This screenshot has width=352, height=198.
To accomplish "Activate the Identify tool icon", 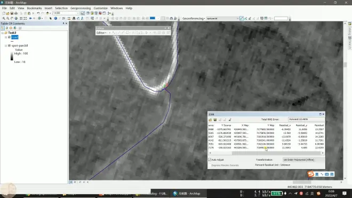I will (55, 19).
